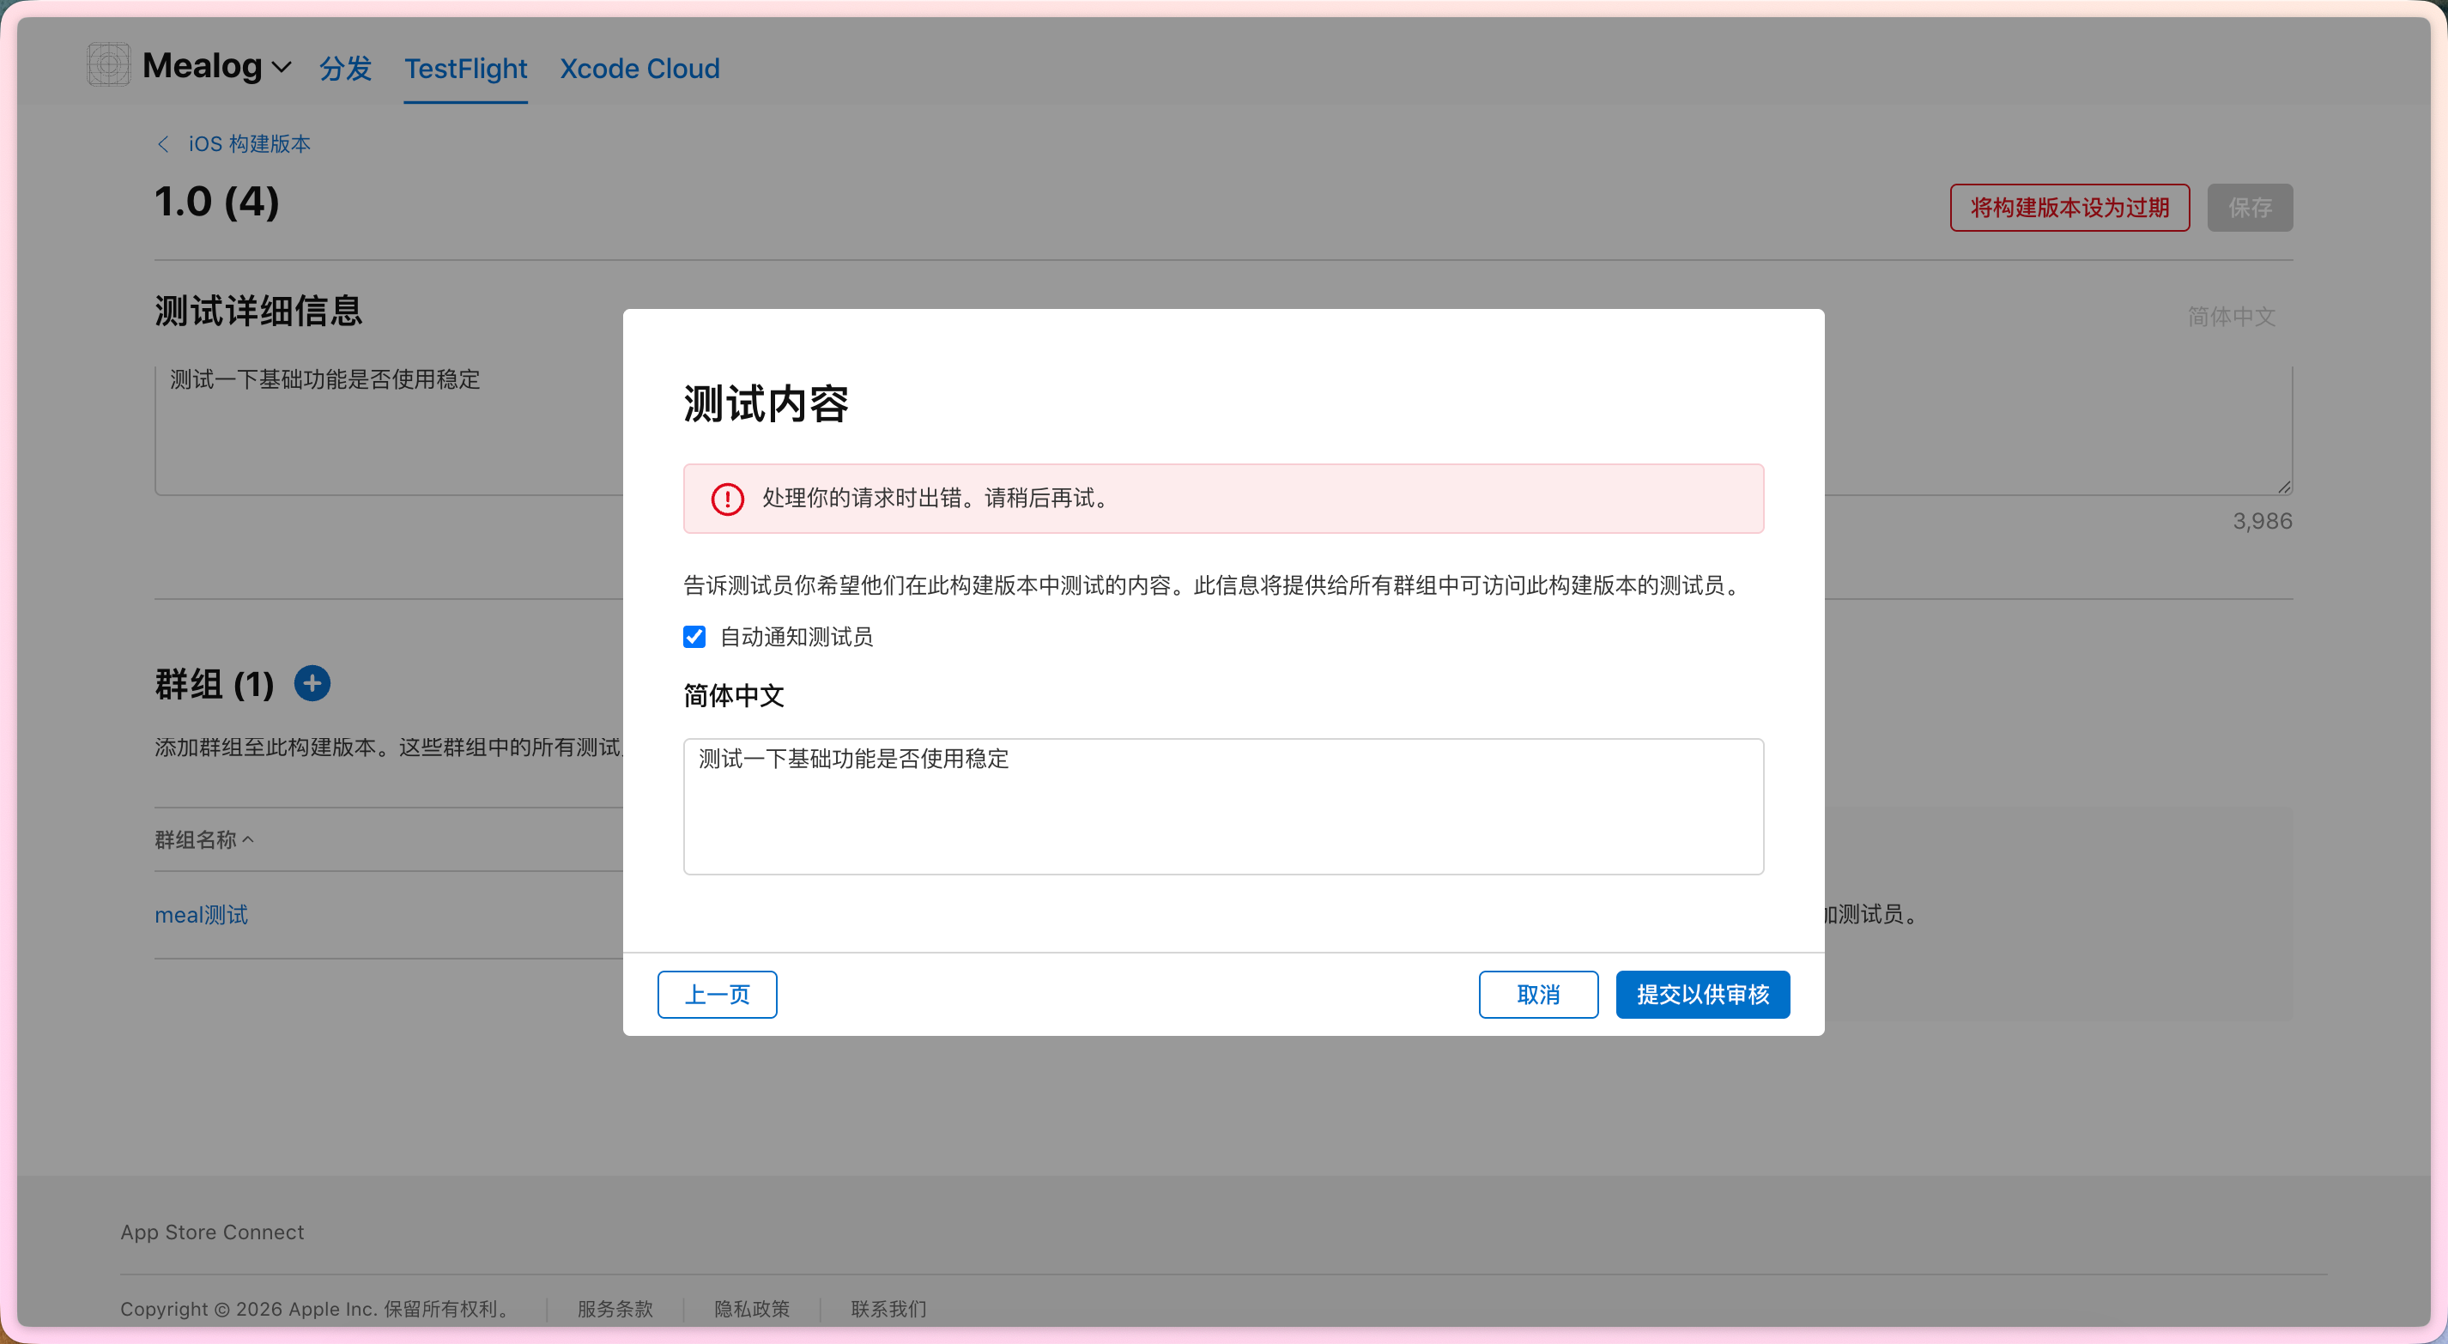Click the red error alert icon
This screenshot has width=2448, height=1344.
(727, 499)
